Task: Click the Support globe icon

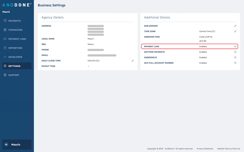Action: click(5, 75)
